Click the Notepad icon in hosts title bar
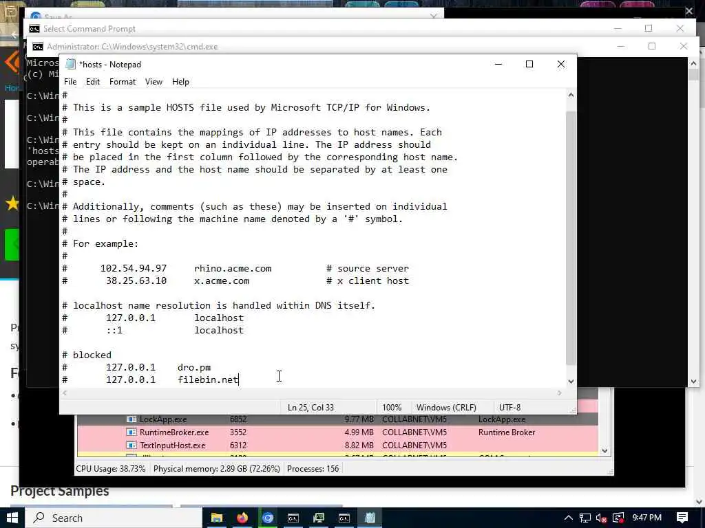705x528 pixels. tap(70, 64)
